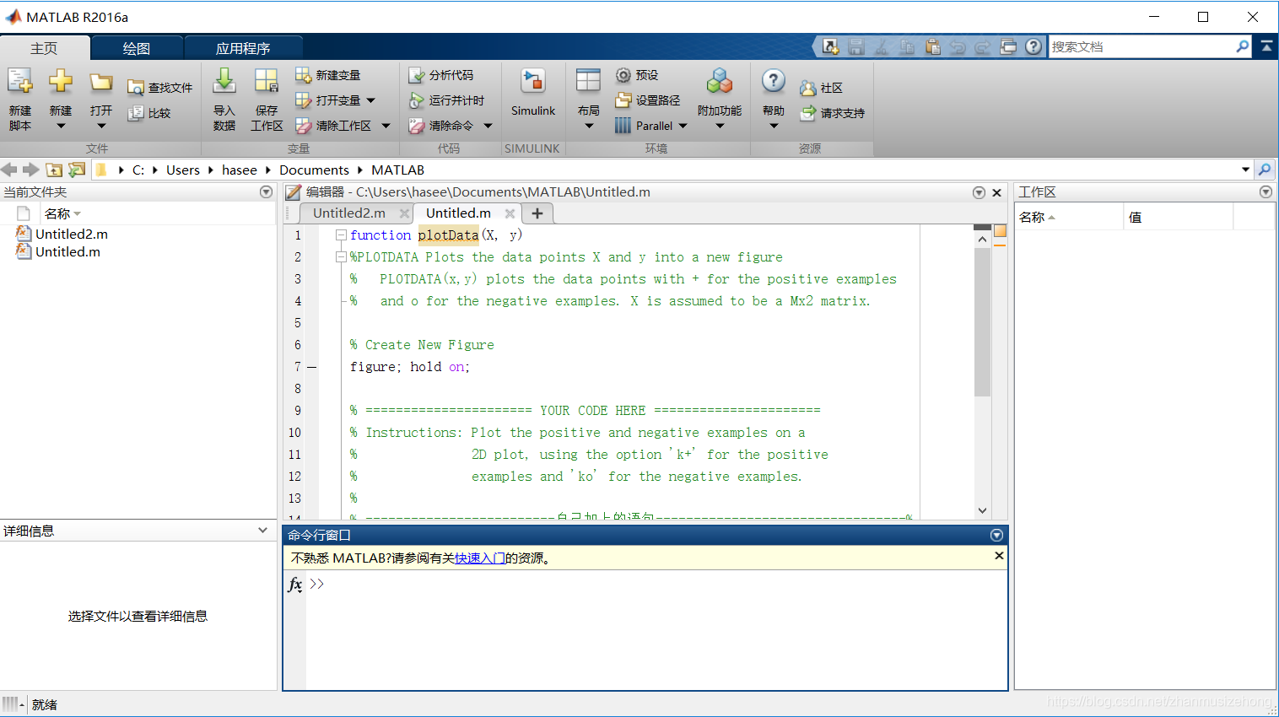Click the fx function browser icon
This screenshot has height=717, width=1279.
(294, 585)
